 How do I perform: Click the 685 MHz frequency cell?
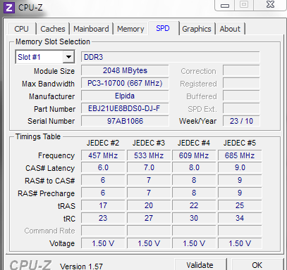(240, 155)
